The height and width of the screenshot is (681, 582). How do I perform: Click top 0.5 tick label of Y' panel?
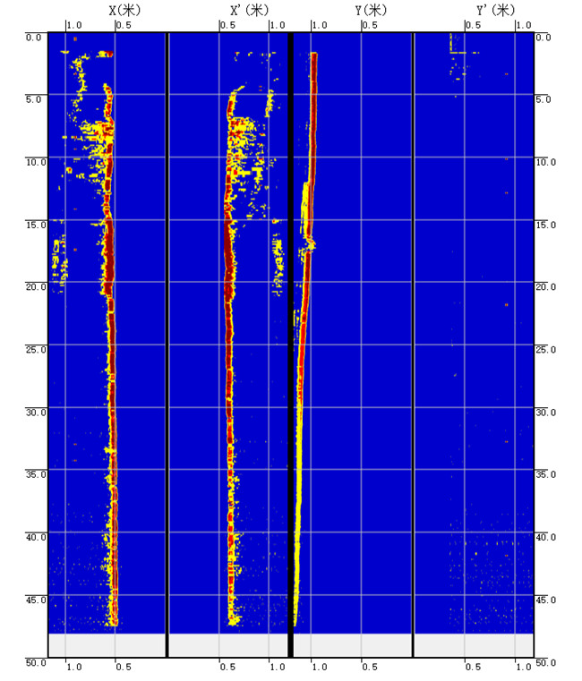(x=474, y=25)
